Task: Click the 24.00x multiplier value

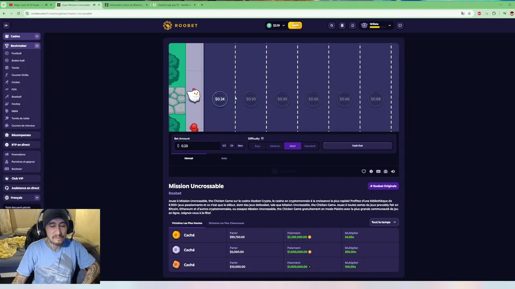Action: pos(349,237)
